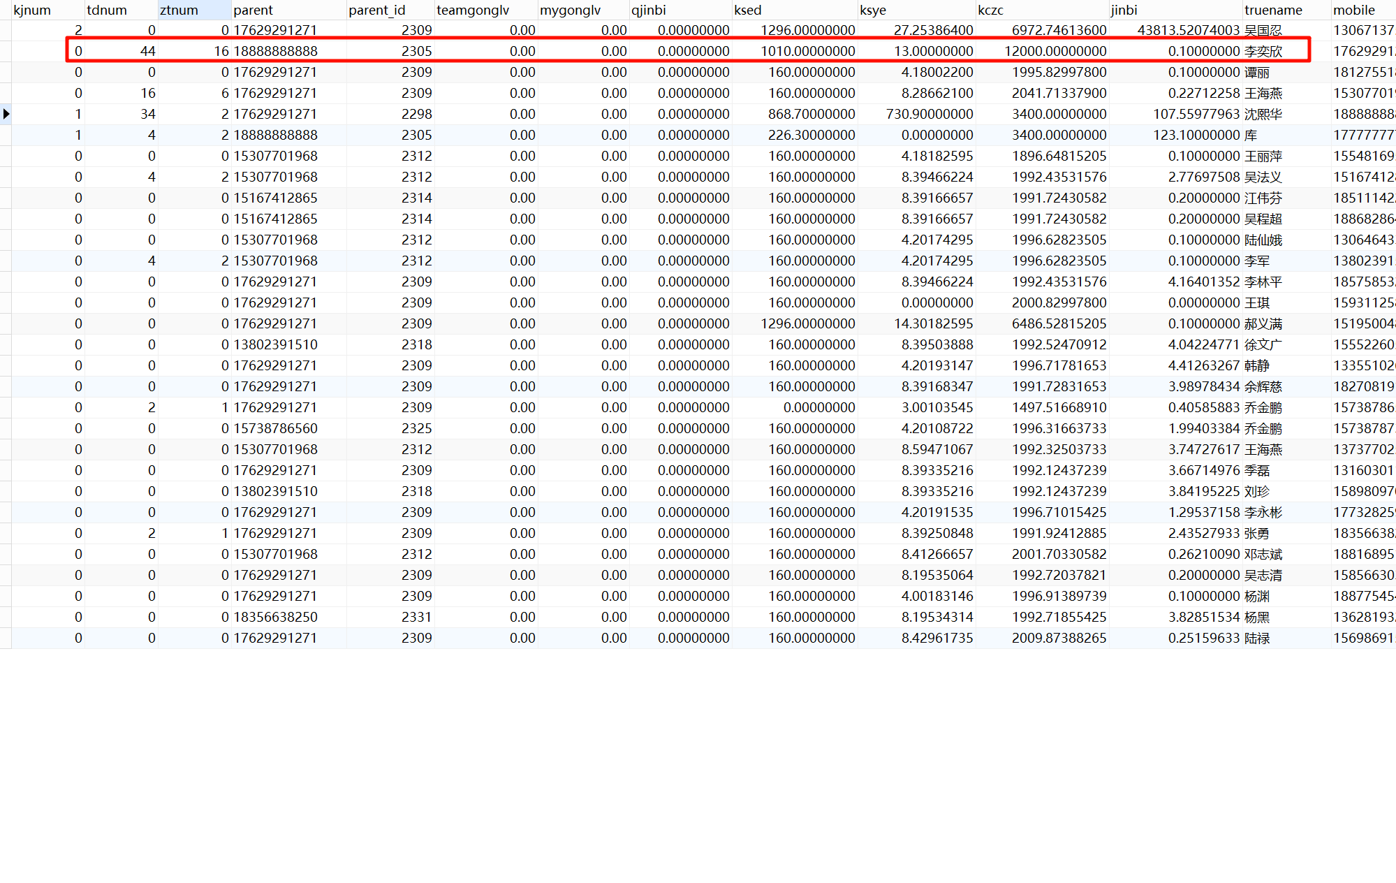Click the highlighted ztnum column header

pyautogui.click(x=179, y=10)
